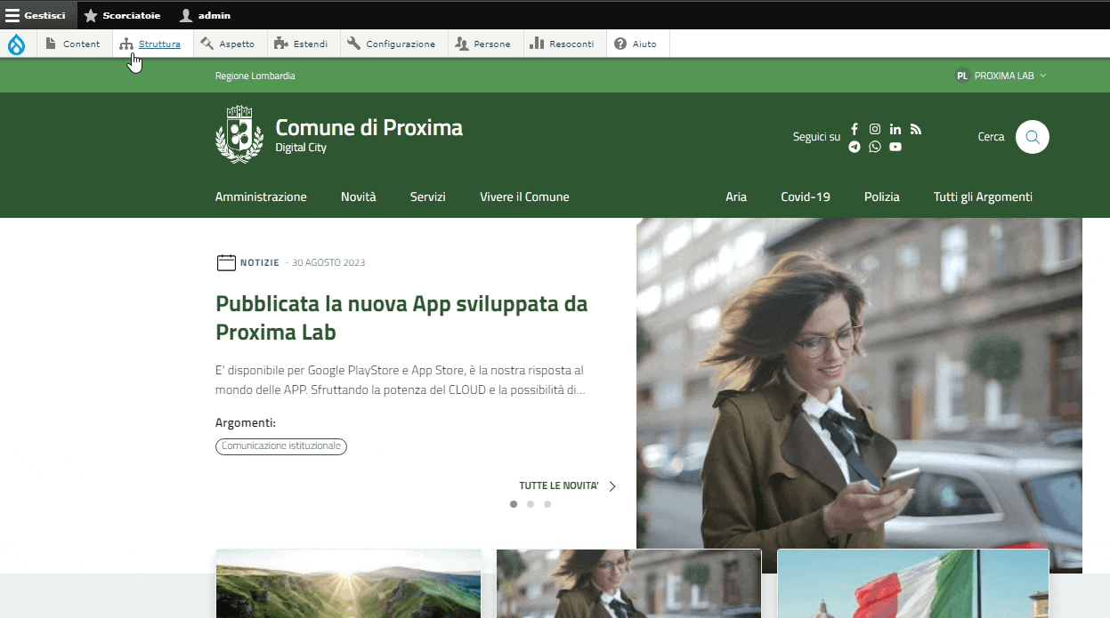This screenshot has width=1110, height=618.
Task: Expand the PROXIMA LAB dropdown
Action: [x=1001, y=76]
